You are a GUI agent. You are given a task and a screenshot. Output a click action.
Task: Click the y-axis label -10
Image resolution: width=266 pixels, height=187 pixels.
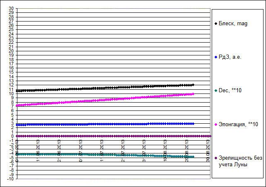pos(10,179)
